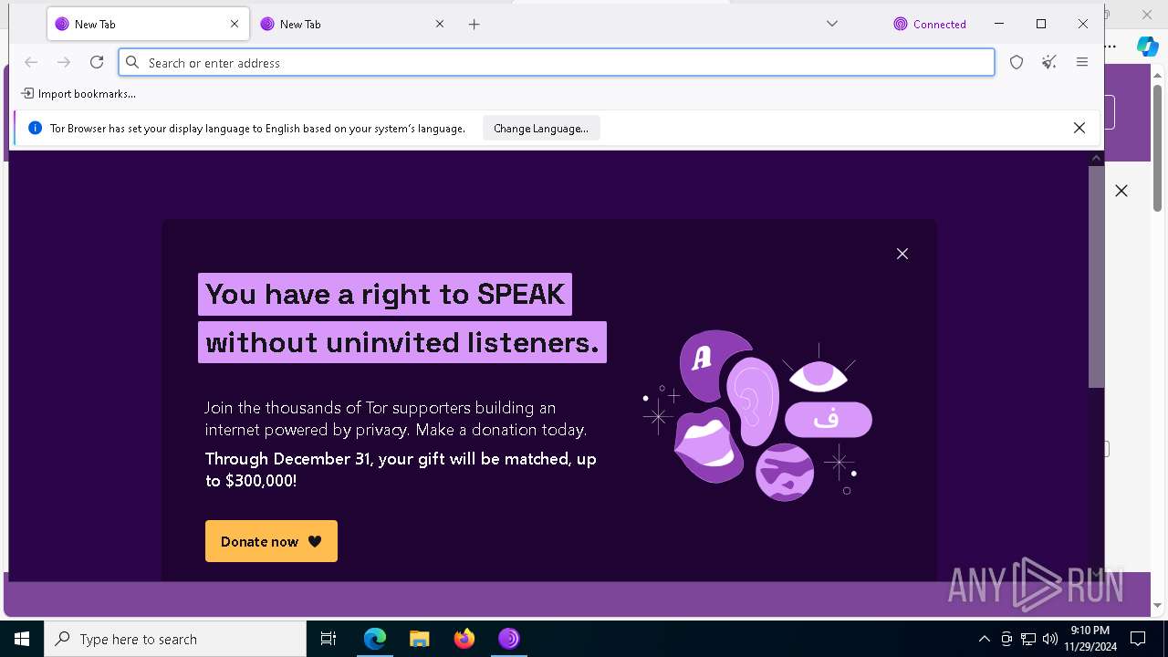The height and width of the screenshot is (657, 1168).
Task: Expand the list all tabs chevron
Action: 832,24
